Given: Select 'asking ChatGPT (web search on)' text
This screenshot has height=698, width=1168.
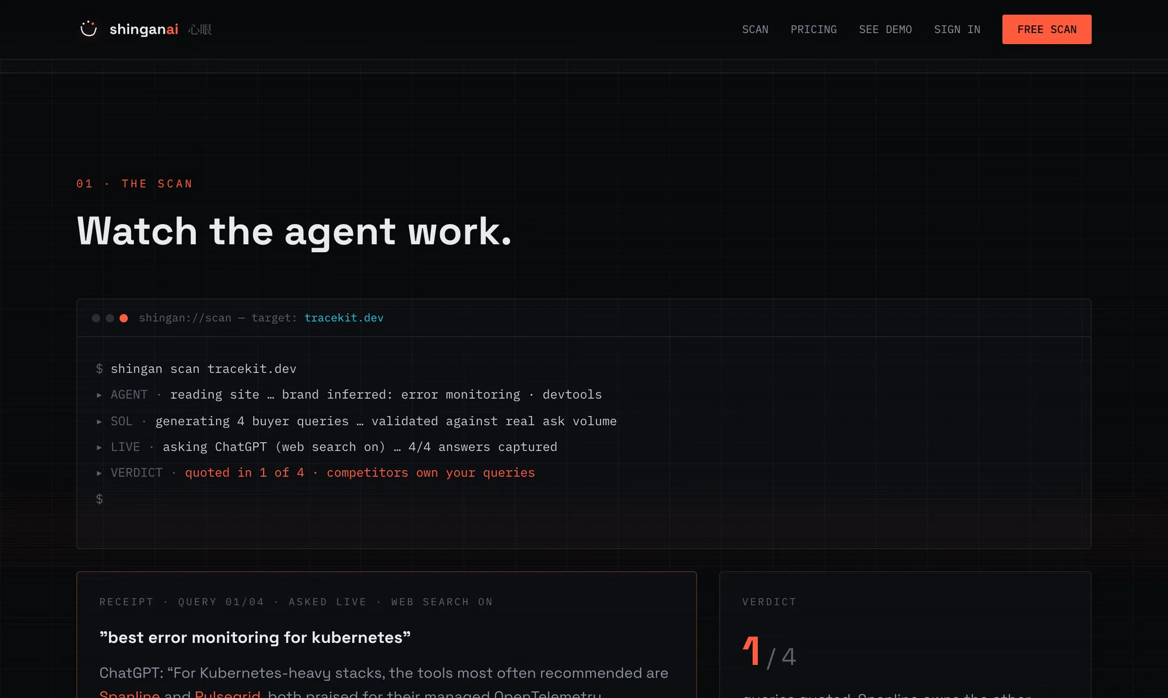Looking at the screenshot, I should [x=274, y=447].
